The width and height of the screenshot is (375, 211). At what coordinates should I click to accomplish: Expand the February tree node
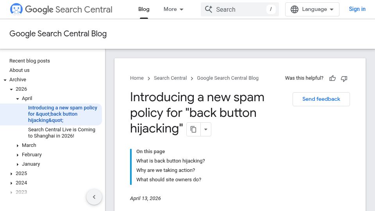[18, 155]
